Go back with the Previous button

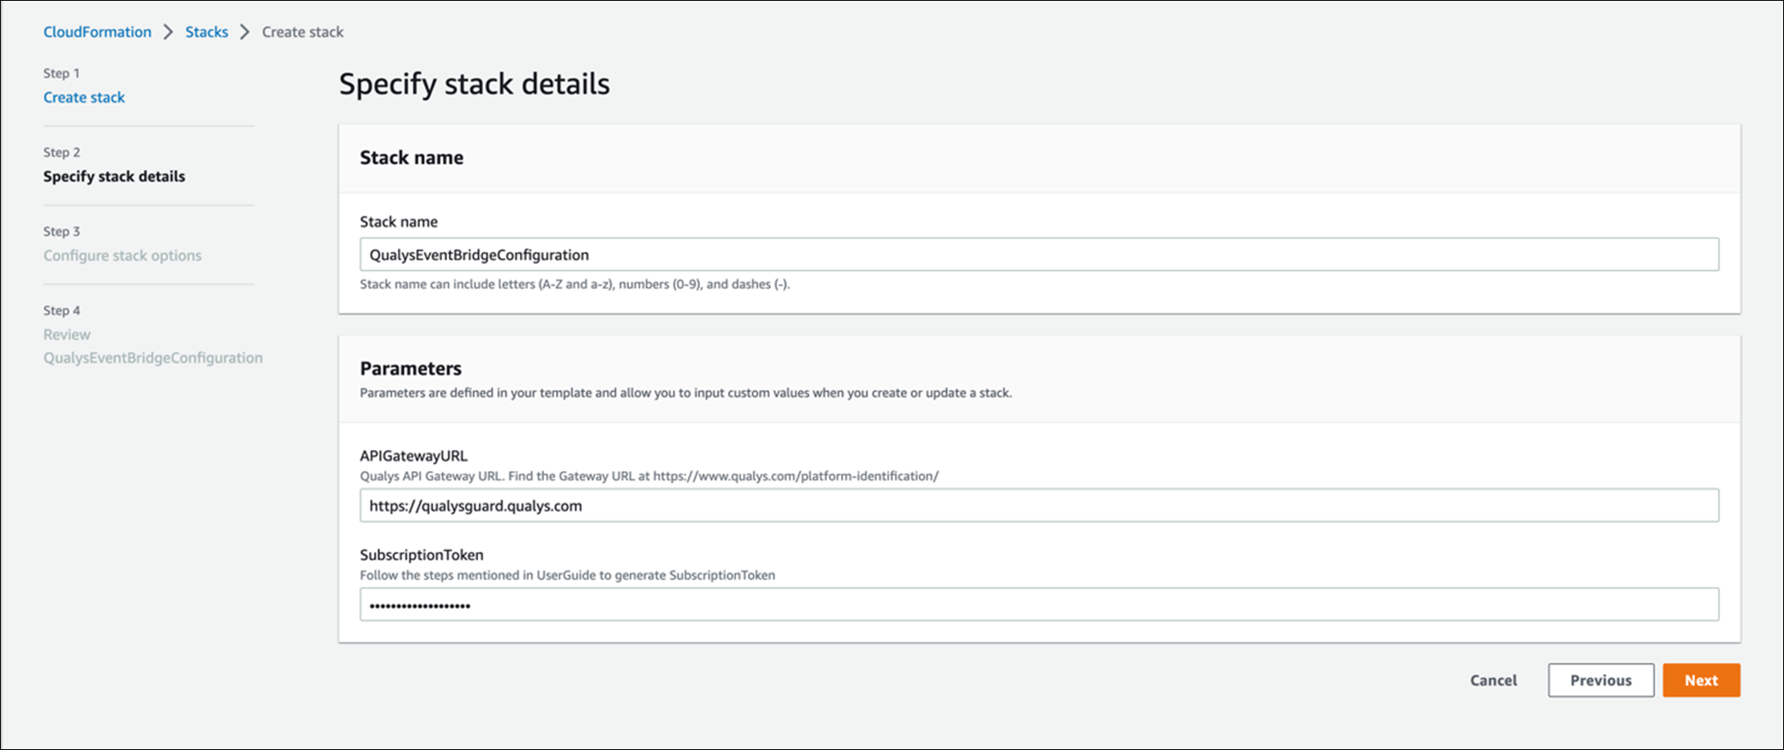coord(1600,681)
